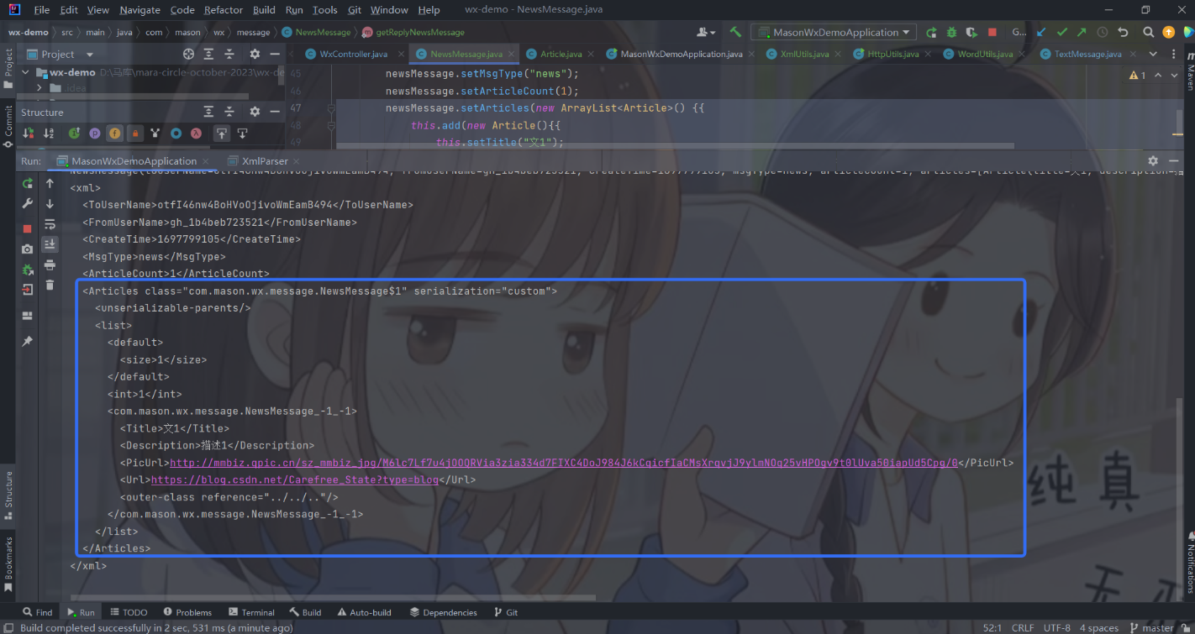Run with Coverage from top toolbar

click(971, 32)
